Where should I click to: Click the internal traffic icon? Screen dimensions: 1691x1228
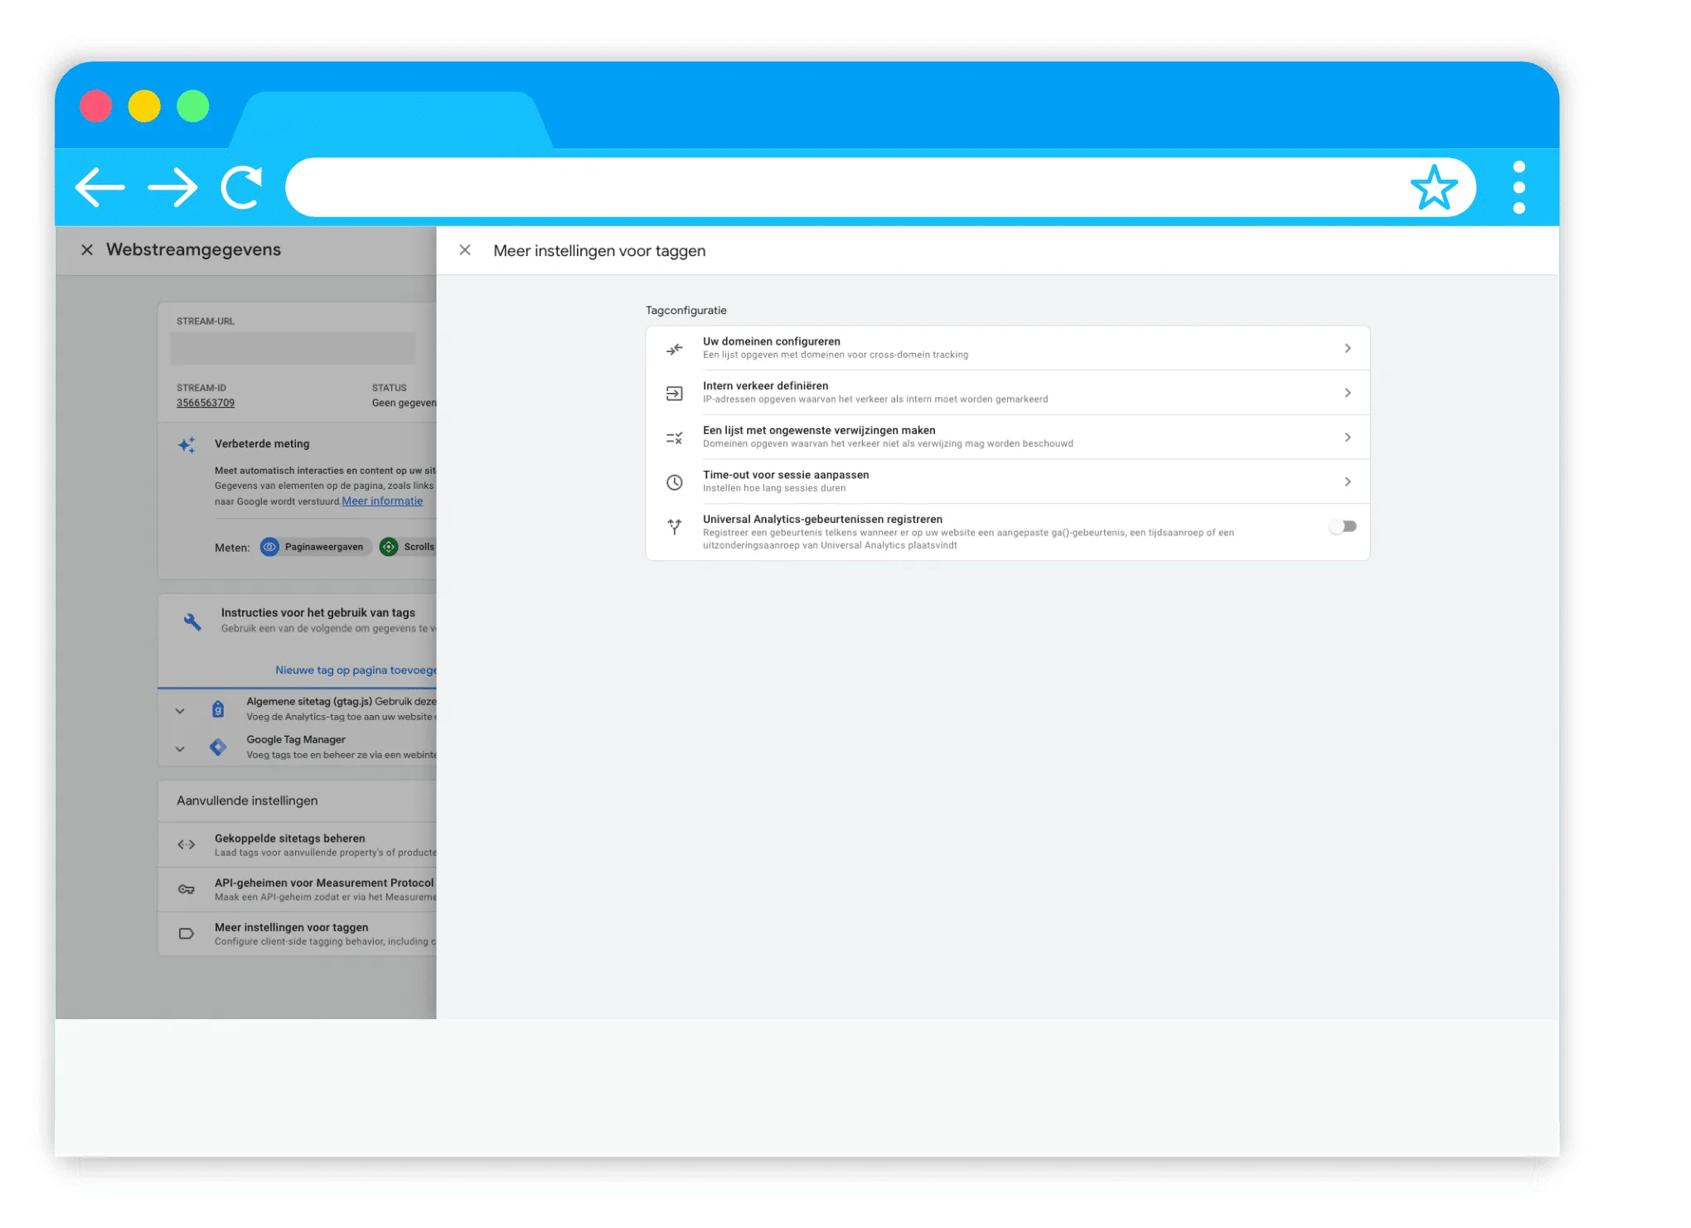pyautogui.click(x=675, y=394)
